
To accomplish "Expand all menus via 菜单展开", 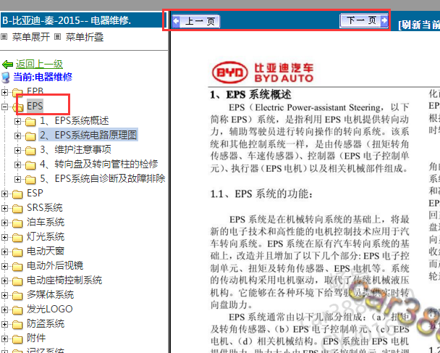I will pyautogui.click(x=31, y=37).
